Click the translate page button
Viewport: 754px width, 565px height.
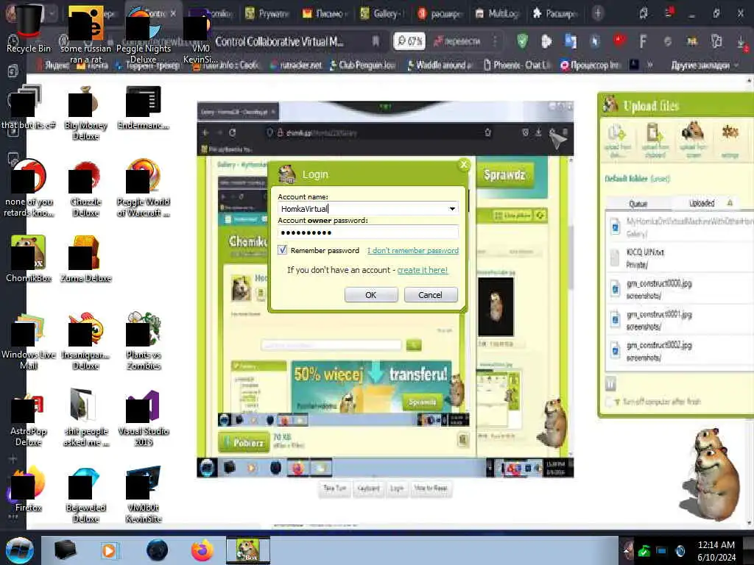click(457, 41)
